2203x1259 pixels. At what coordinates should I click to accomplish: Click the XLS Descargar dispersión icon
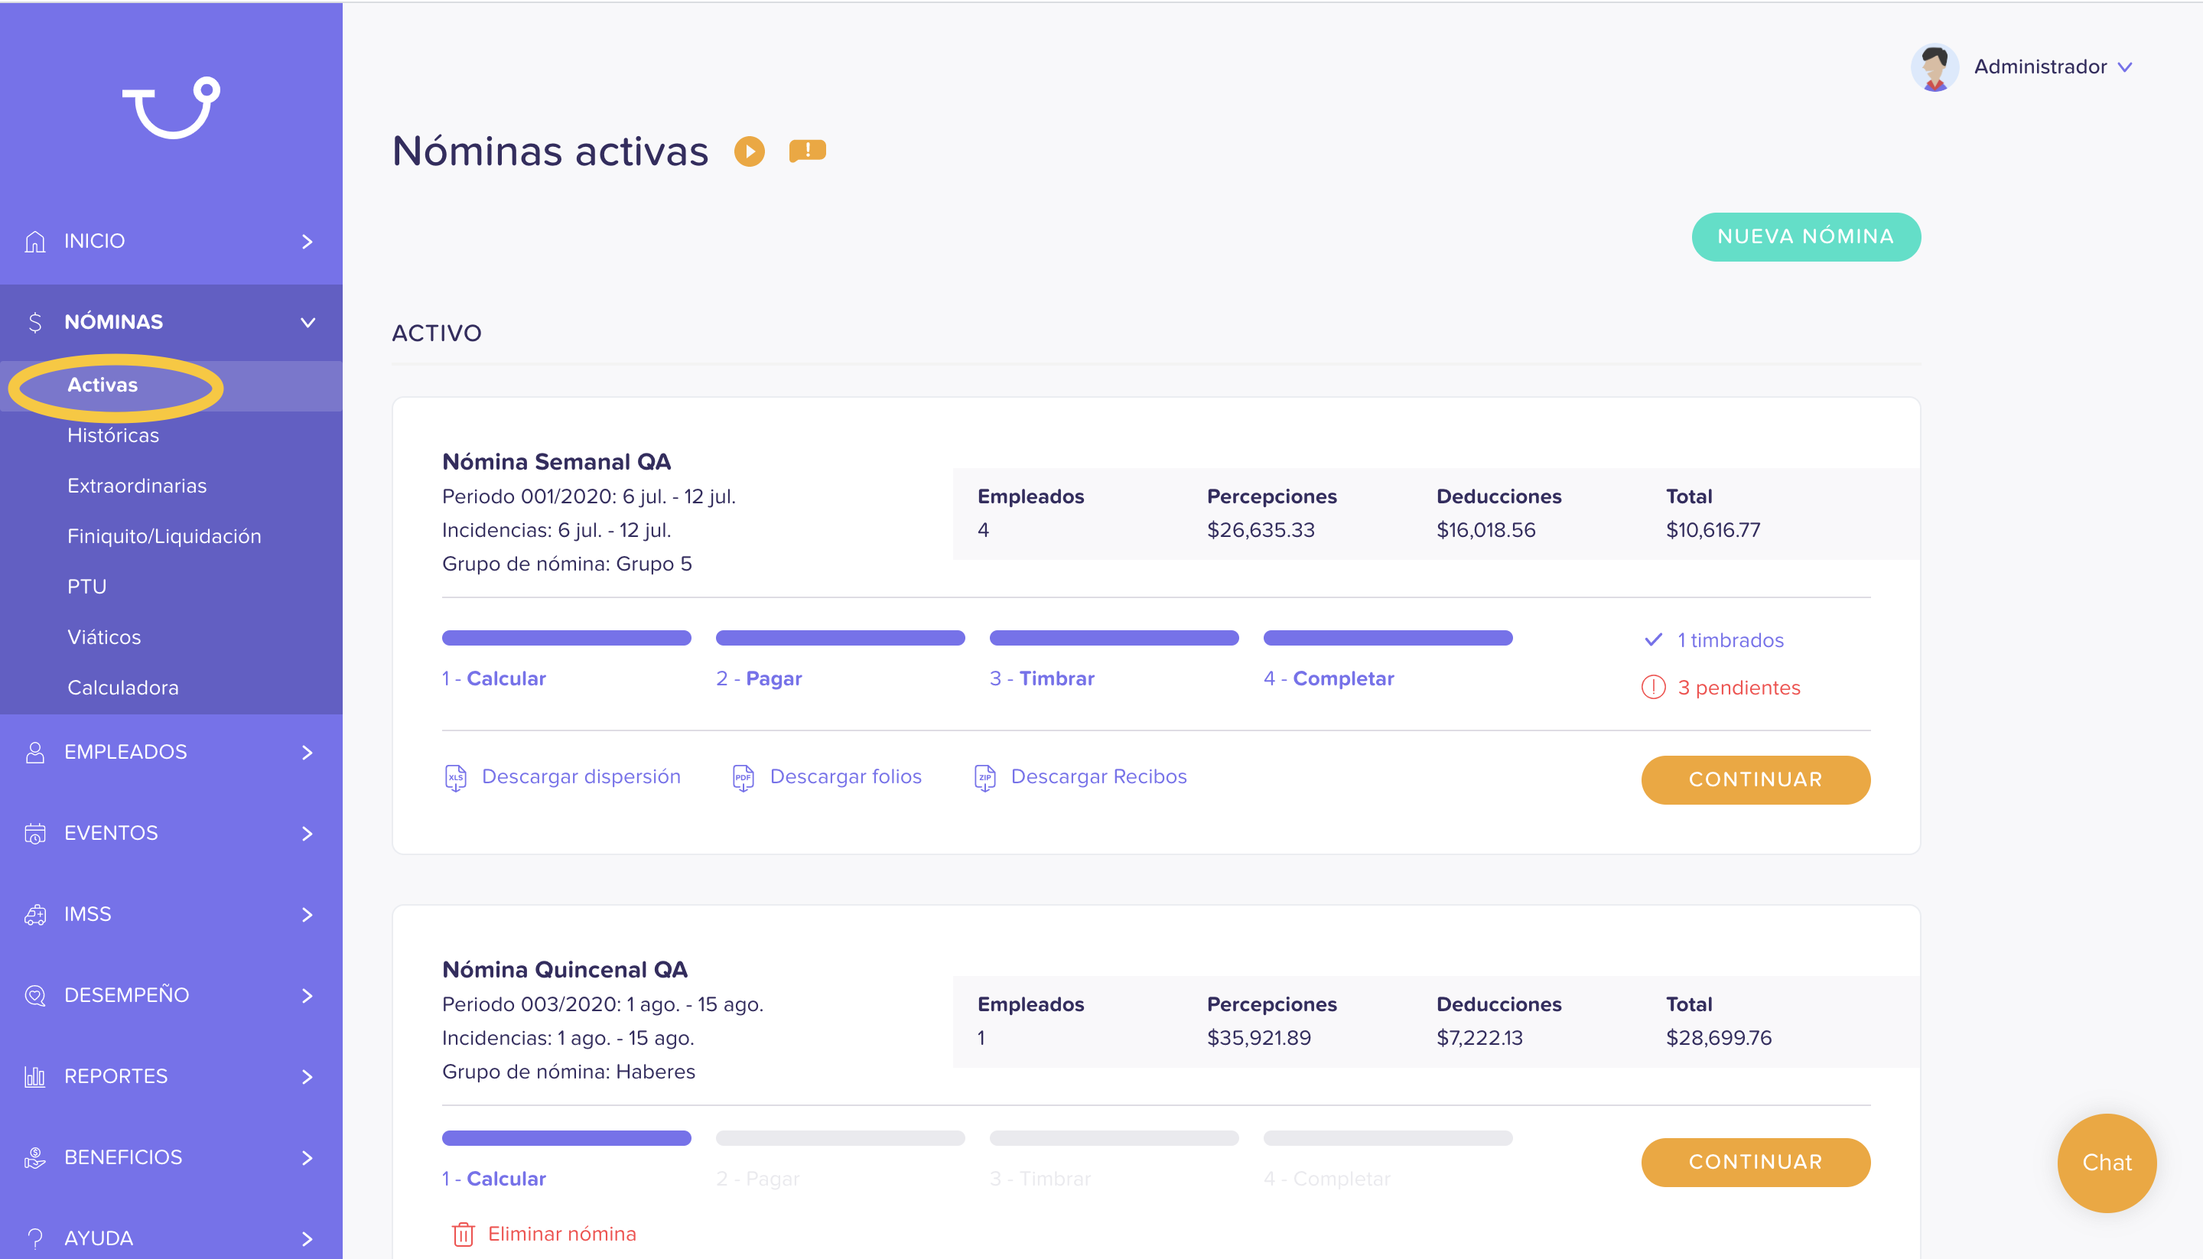[456, 777]
